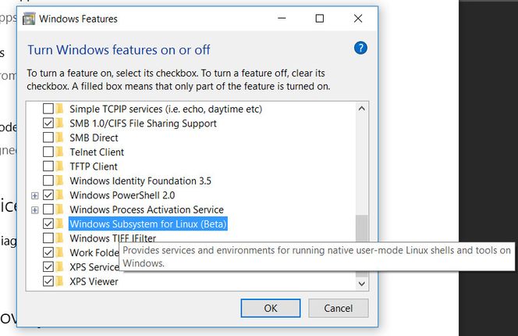Expand the Windows PowerShell 2.0 node
This screenshot has width=518, height=336.
[x=34, y=195]
